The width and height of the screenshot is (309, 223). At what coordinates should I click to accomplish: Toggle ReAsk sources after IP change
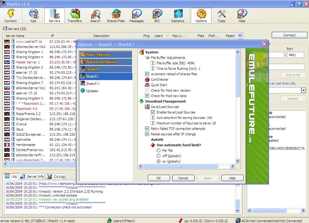coord(147,134)
